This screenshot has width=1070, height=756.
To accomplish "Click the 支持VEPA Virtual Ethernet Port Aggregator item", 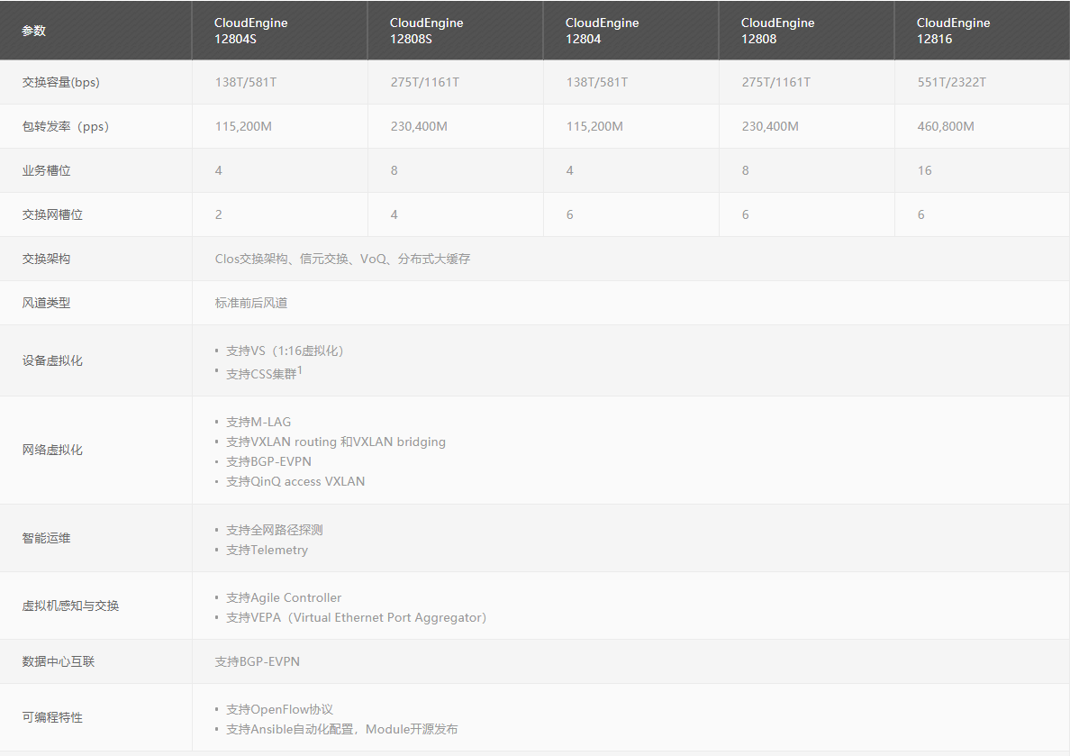I will pyautogui.click(x=356, y=617).
